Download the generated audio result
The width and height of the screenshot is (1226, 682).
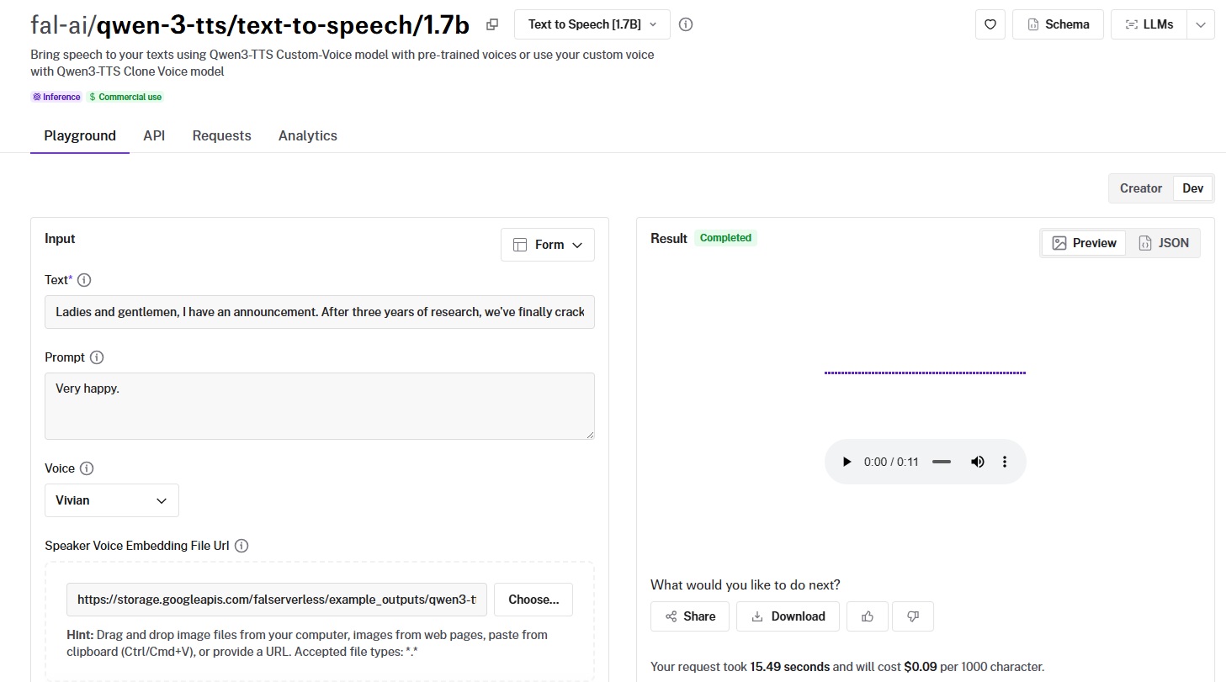788,616
